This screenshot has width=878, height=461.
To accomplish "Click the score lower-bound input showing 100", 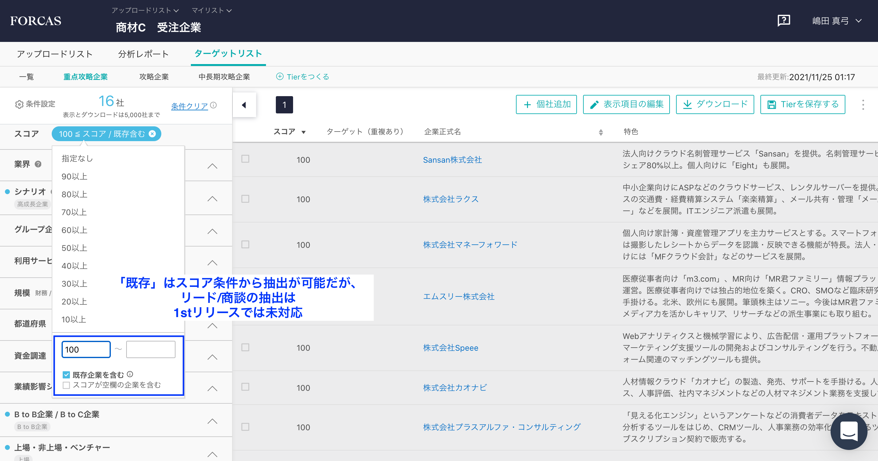I will 86,349.
